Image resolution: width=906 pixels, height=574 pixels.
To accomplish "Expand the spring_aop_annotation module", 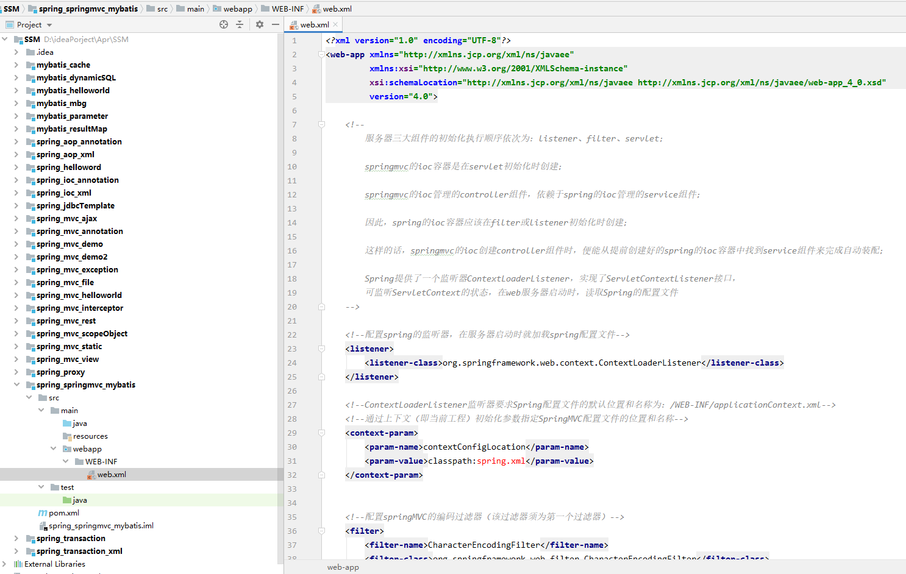I will click(16, 141).
